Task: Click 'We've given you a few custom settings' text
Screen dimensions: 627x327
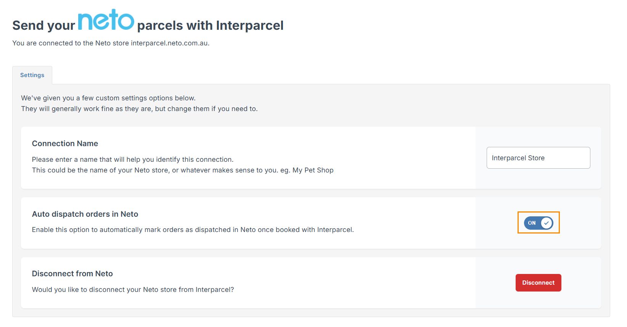Action: 108,98
